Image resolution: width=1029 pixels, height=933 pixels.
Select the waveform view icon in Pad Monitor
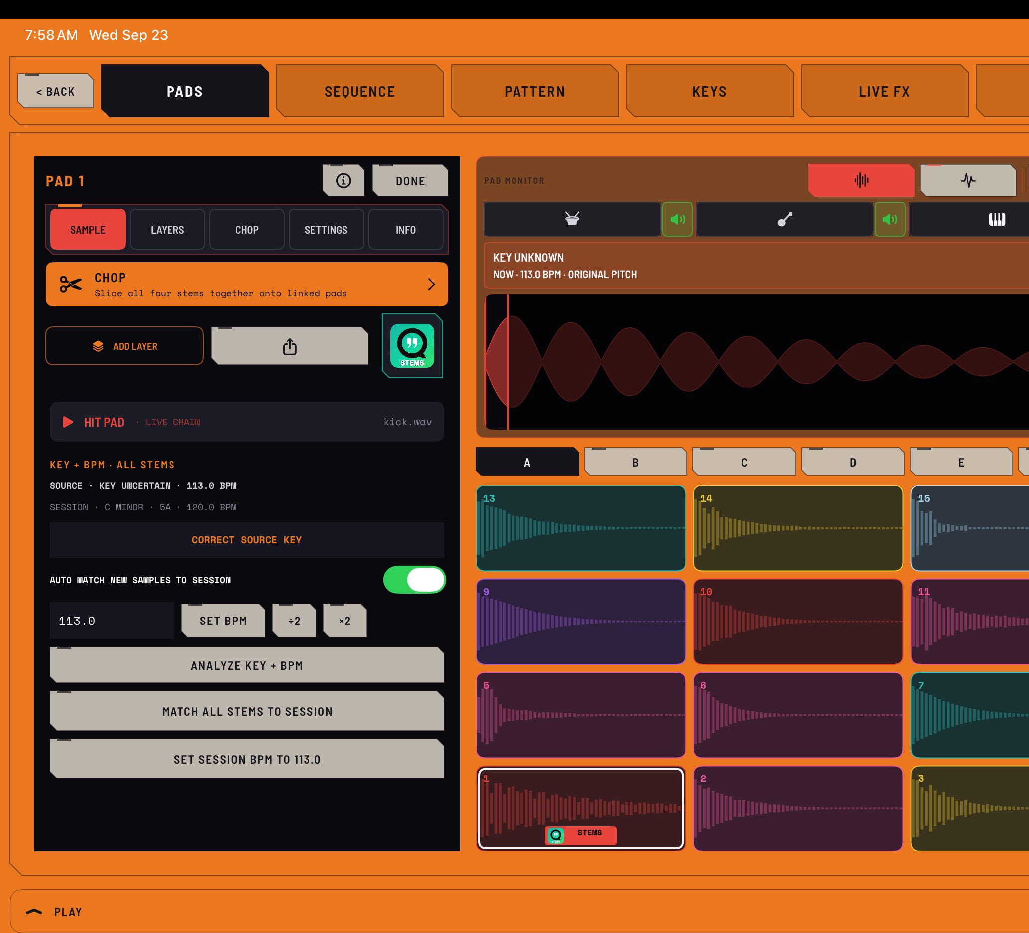click(x=861, y=180)
